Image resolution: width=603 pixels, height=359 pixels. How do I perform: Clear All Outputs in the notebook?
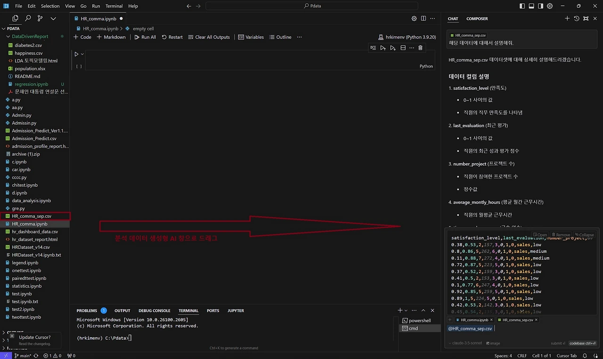pyautogui.click(x=209, y=37)
